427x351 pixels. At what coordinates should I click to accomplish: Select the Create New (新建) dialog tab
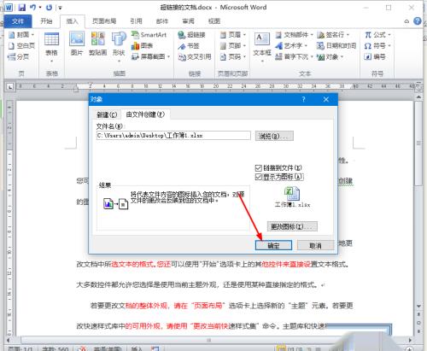(x=107, y=114)
